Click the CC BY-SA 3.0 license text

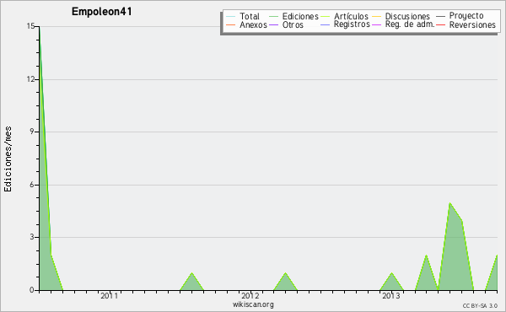[x=480, y=305]
